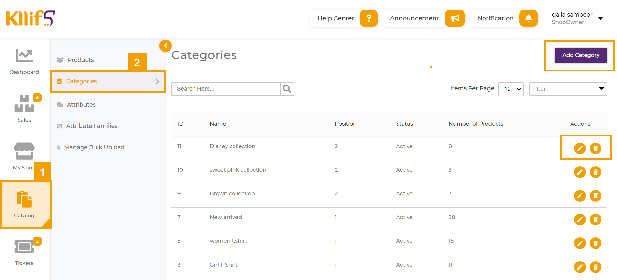
Task: Edit the New arrived category
Action: click(580, 219)
